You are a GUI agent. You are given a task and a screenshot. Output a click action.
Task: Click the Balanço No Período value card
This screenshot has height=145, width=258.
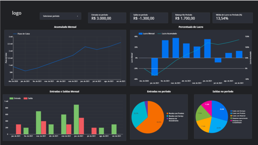click(x=190, y=17)
